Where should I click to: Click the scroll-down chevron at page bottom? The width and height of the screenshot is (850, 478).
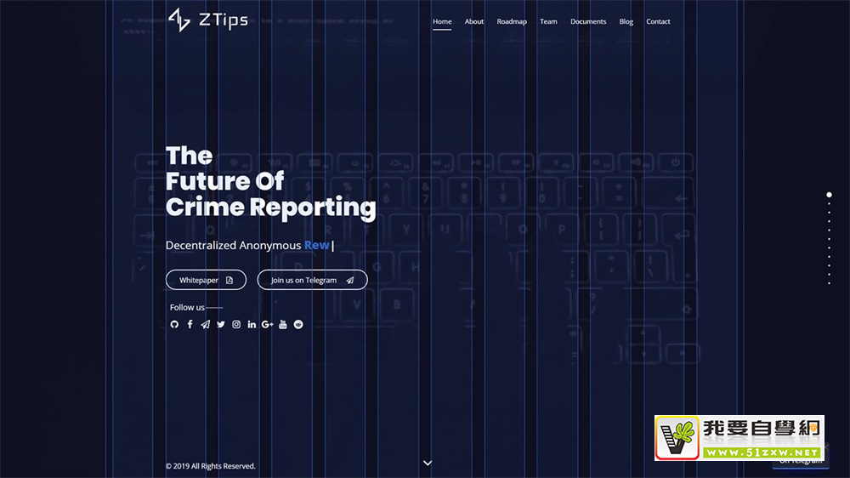[x=428, y=463]
